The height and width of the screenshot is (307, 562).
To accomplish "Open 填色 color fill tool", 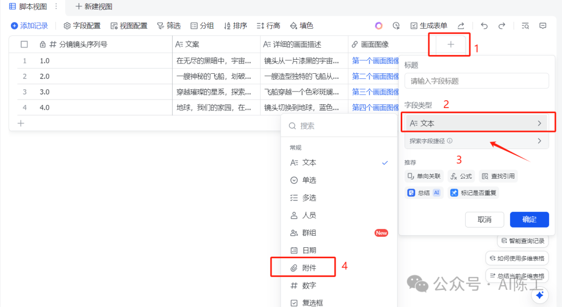I will 301,25.
